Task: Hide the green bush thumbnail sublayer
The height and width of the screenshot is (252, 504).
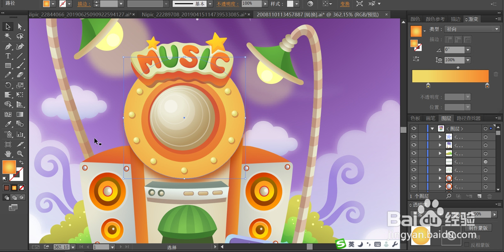Action: click(414, 153)
